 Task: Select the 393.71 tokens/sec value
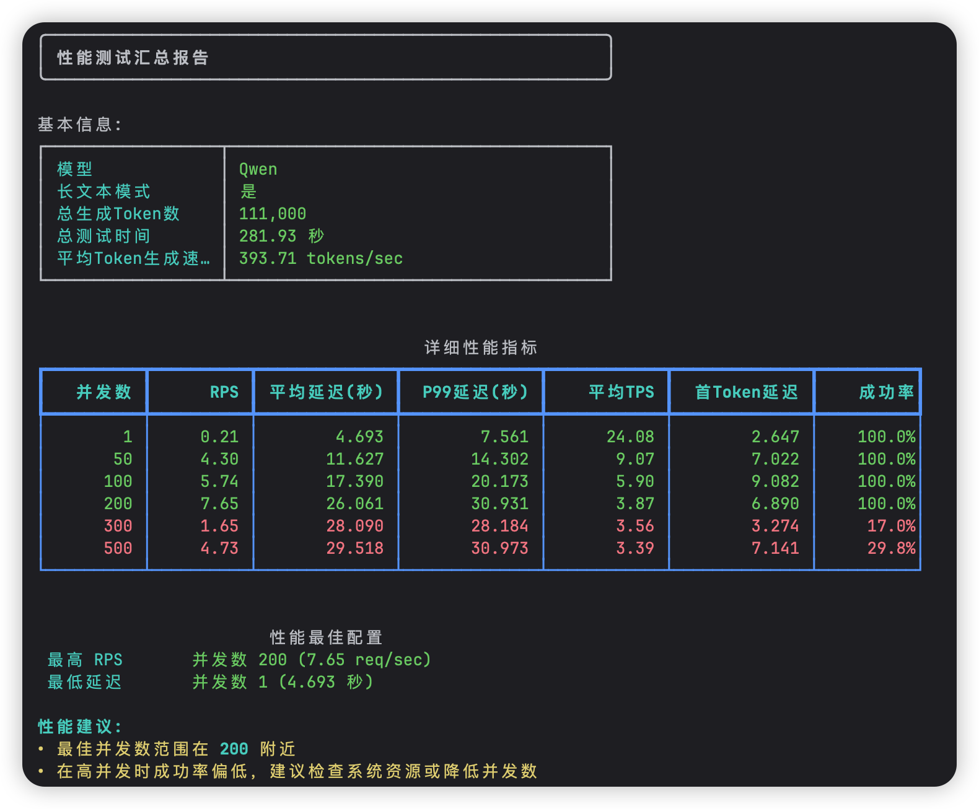tap(321, 258)
